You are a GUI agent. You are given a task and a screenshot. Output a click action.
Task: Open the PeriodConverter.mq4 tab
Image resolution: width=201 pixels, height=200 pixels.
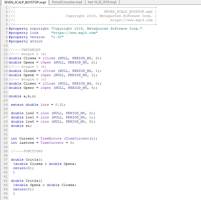pos(67,2)
